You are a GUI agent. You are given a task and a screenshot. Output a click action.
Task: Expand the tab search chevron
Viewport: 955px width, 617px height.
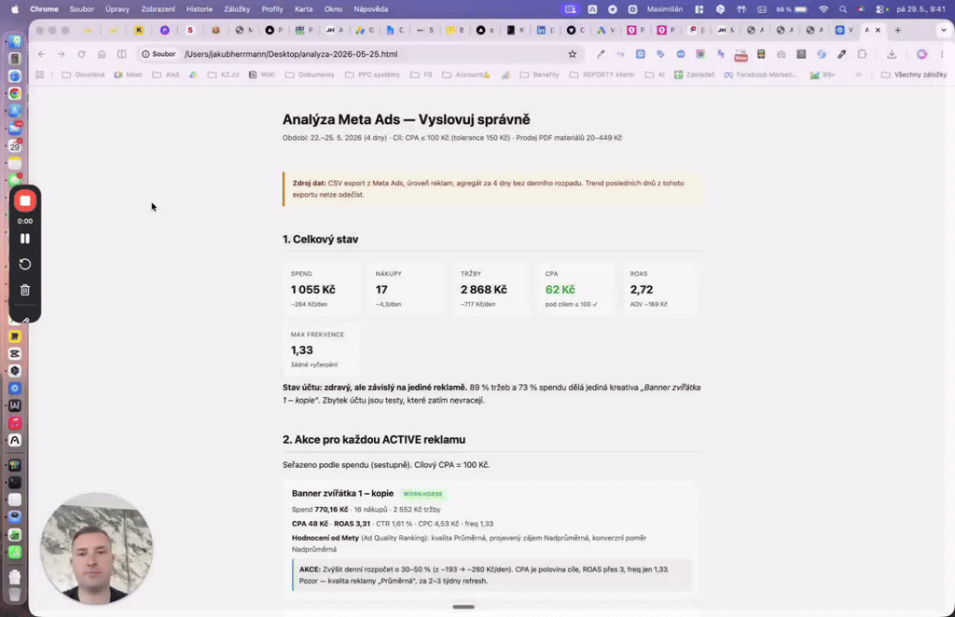[944, 30]
